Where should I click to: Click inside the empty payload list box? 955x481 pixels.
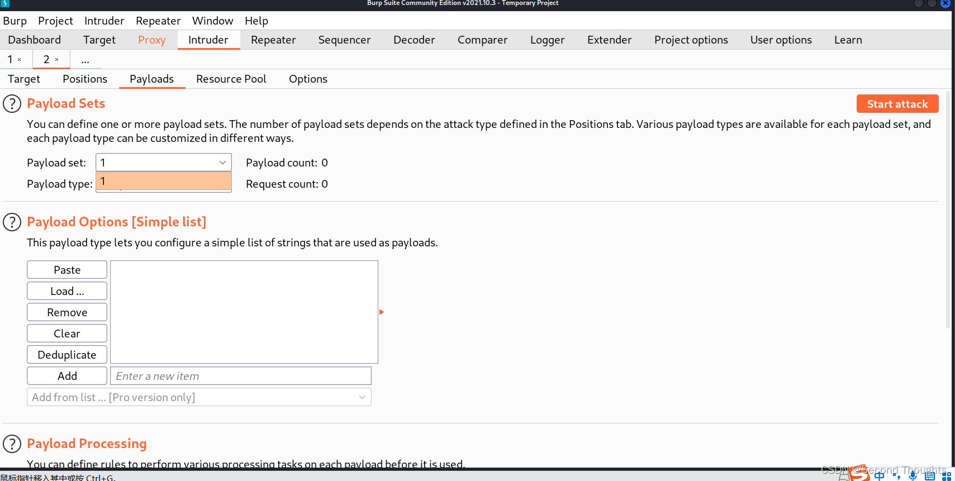pyautogui.click(x=244, y=312)
